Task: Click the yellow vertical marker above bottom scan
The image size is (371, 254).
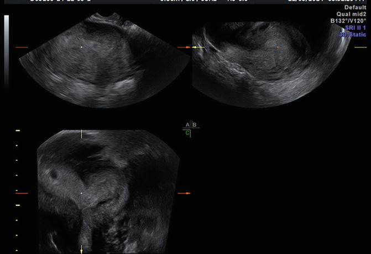Action: (81, 134)
